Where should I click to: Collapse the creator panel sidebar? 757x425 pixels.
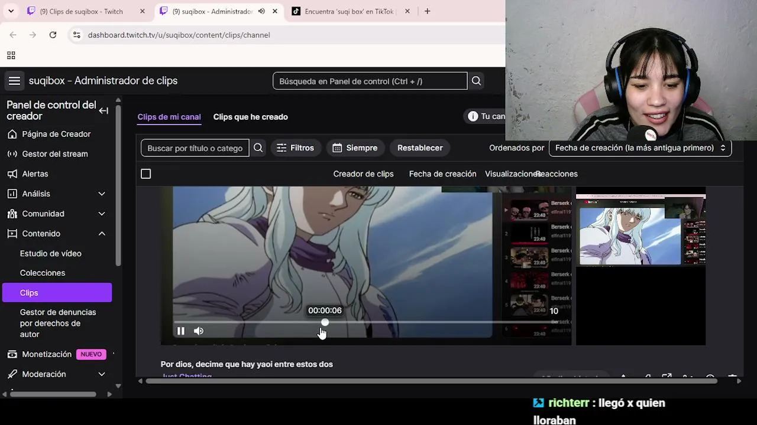[x=103, y=110]
